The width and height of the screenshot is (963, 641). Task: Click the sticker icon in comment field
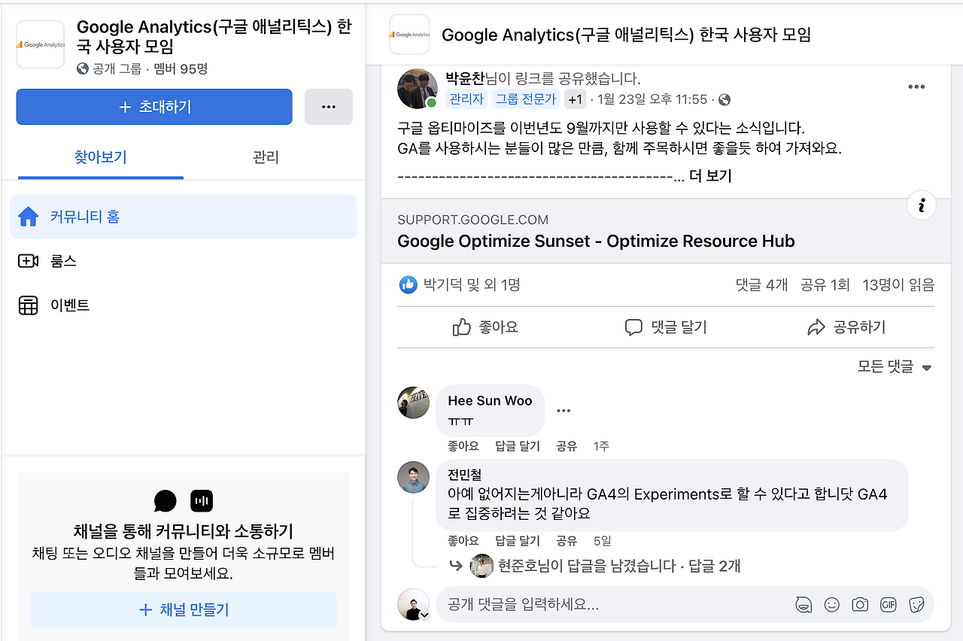916,604
